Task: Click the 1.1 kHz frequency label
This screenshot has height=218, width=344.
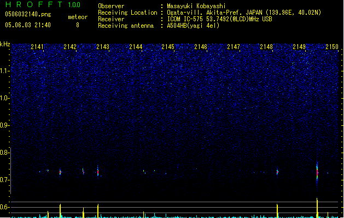Action: 4,71
